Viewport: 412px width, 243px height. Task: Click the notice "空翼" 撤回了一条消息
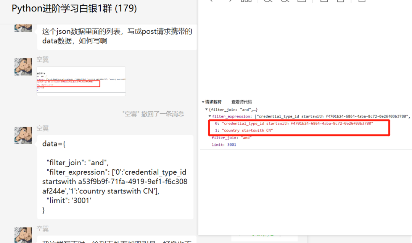(153, 114)
